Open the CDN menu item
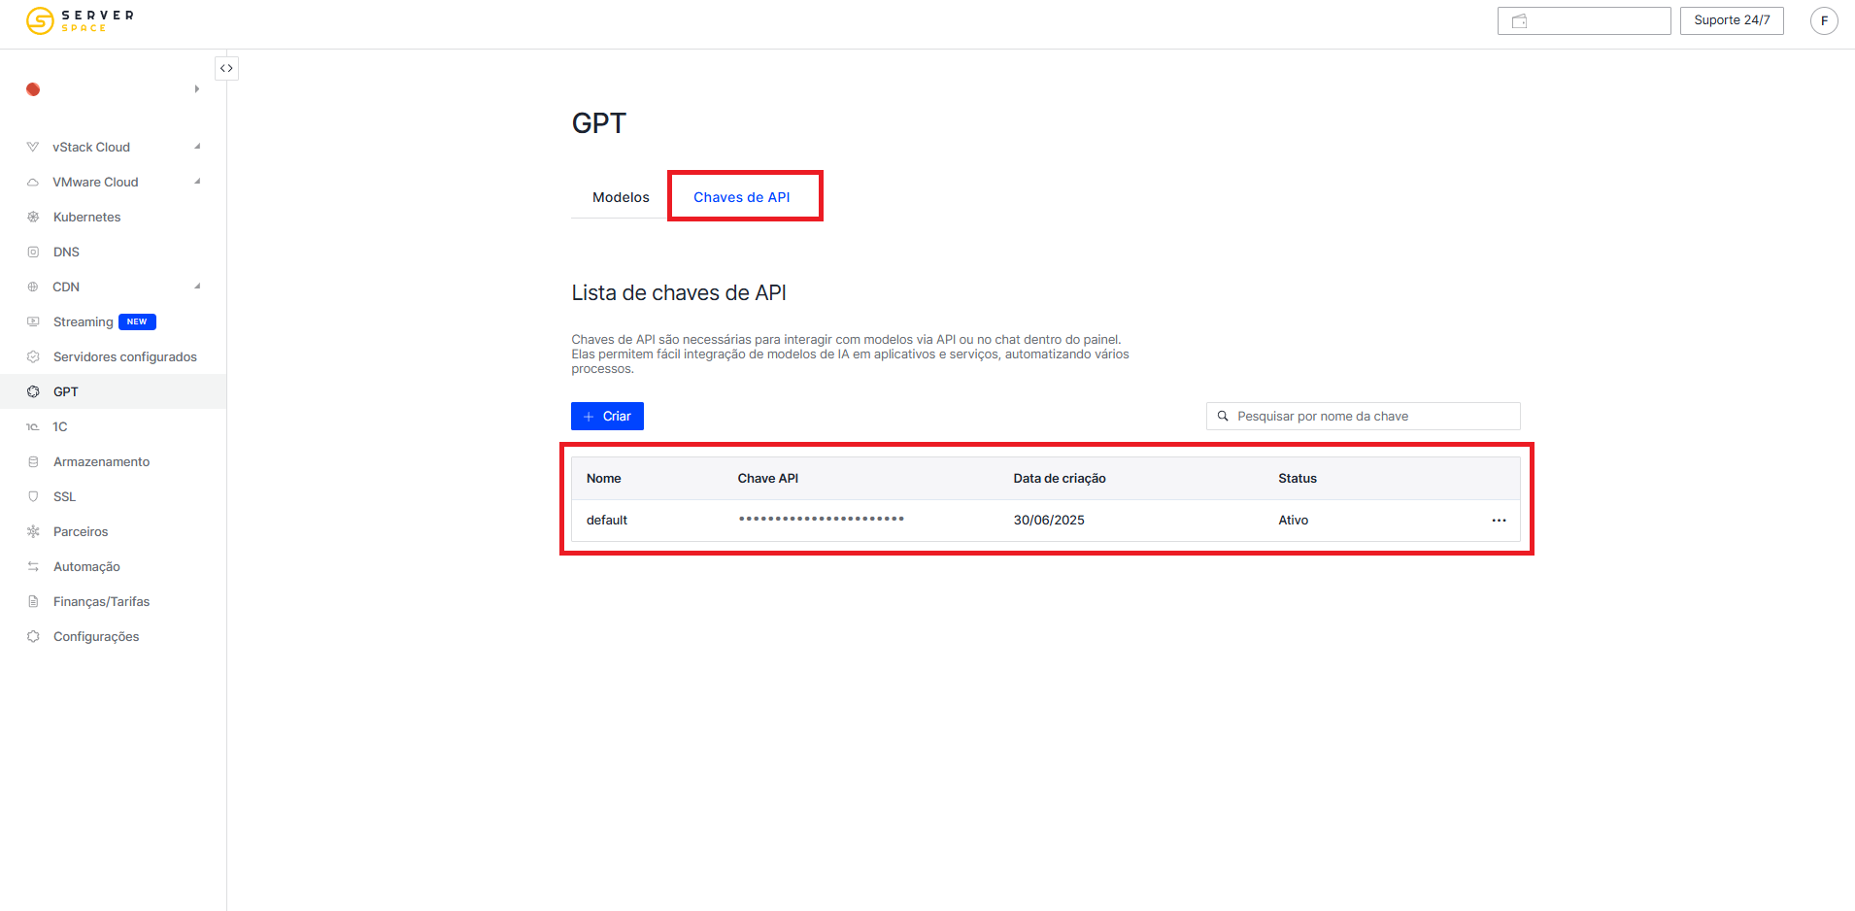The width and height of the screenshot is (1855, 911). click(66, 287)
